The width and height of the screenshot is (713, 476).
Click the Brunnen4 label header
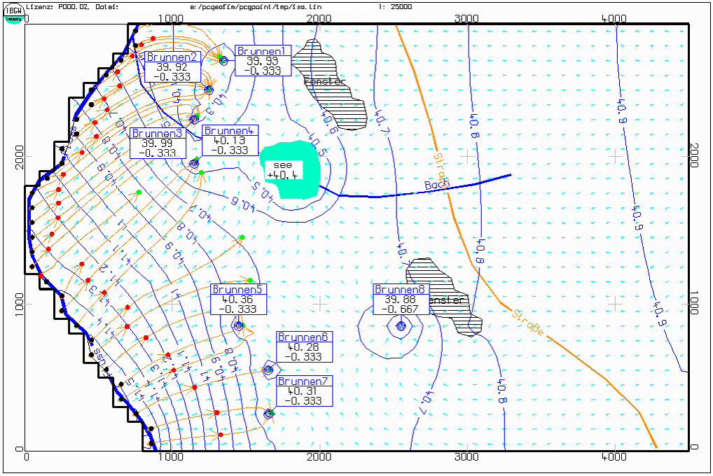pyautogui.click(x=230, y=130)
